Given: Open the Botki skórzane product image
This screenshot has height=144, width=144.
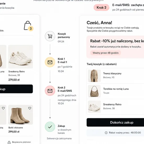Looking at the screenshot, I should tap(20, 115).
